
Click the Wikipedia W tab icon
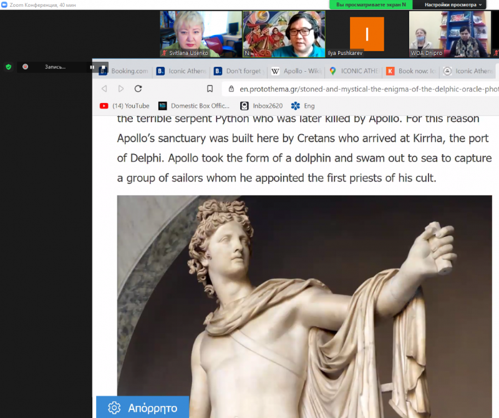[275, 71]
